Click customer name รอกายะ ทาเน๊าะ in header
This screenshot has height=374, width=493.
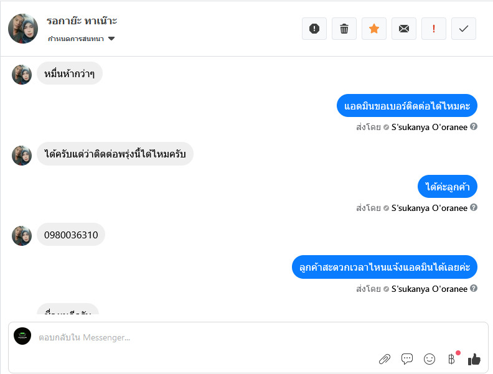click(x=82, y=21)
